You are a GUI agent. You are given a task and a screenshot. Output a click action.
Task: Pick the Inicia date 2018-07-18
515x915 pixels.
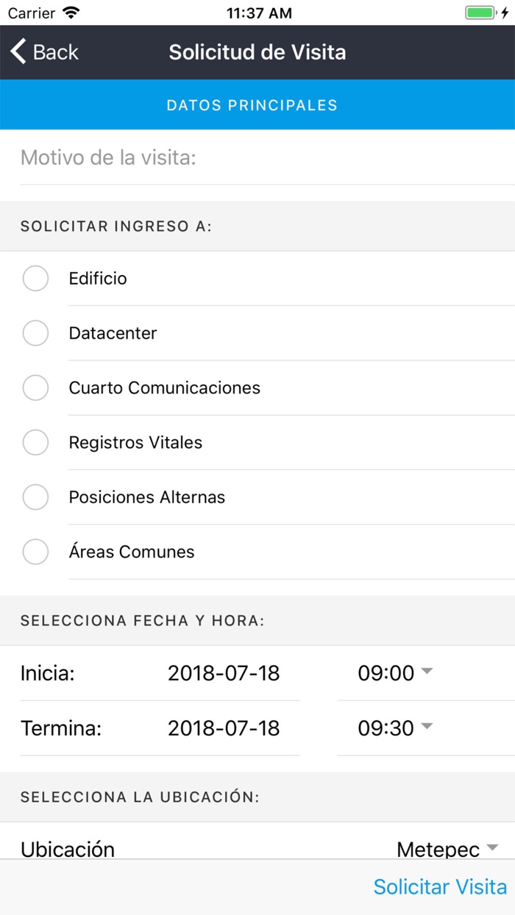pos(224,673)
